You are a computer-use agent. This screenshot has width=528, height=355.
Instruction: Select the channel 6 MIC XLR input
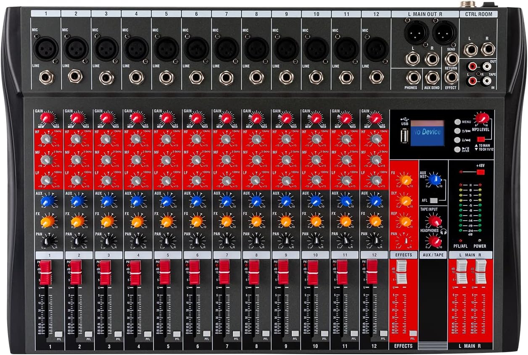tap(196, 48)
